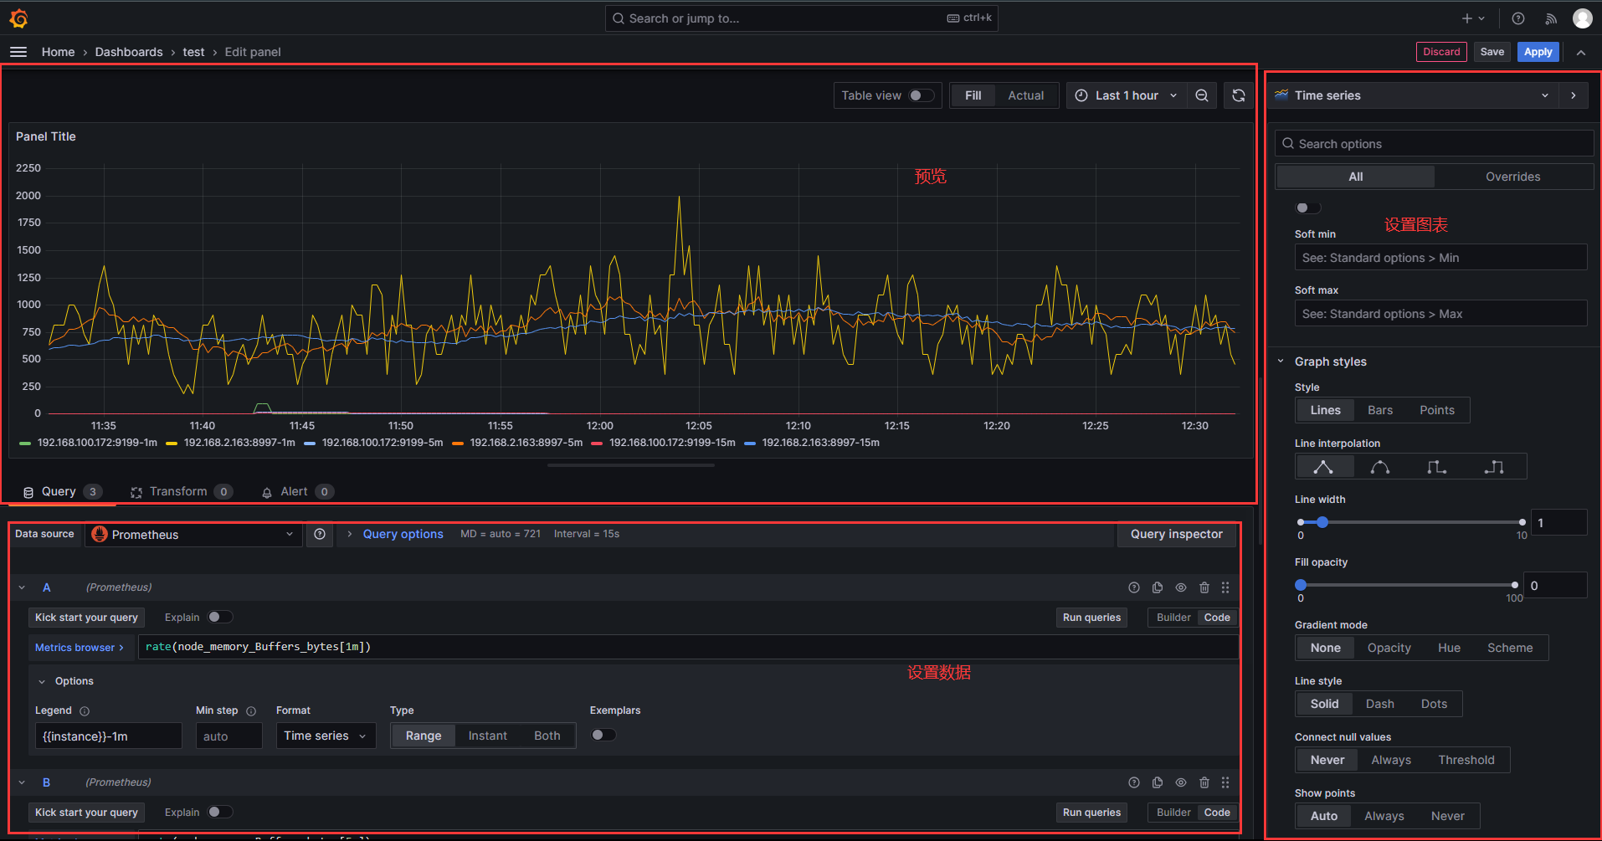Open the help question-mark icon in top bar
Image resolution: width=1602 pixels, height=841 pixels.
point(1518,18)
